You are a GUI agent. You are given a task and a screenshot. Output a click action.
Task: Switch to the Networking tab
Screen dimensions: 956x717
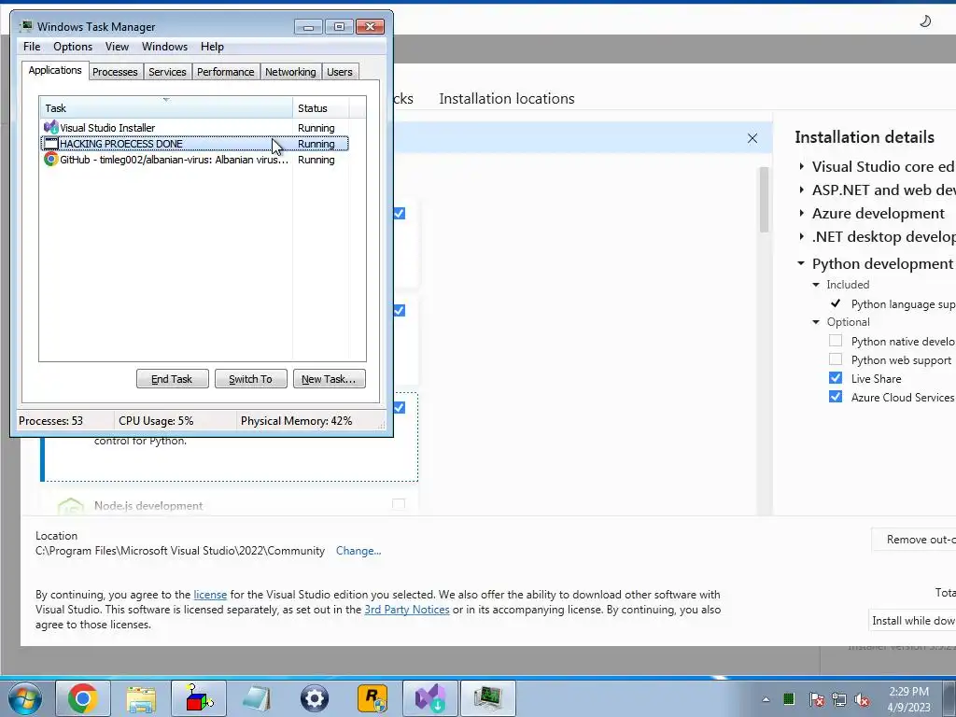(x=290, y=72)
